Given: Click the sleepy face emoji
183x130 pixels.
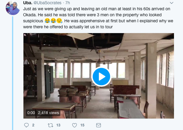Looking at the screenshot, I should pos(59,21).
